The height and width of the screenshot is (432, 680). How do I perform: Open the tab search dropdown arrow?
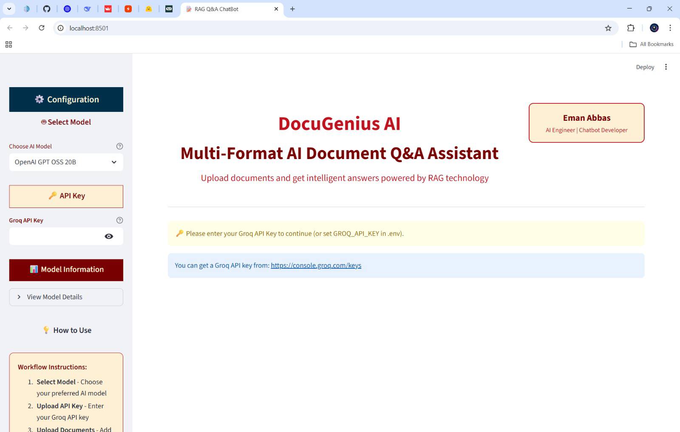(x=9, y=9)
